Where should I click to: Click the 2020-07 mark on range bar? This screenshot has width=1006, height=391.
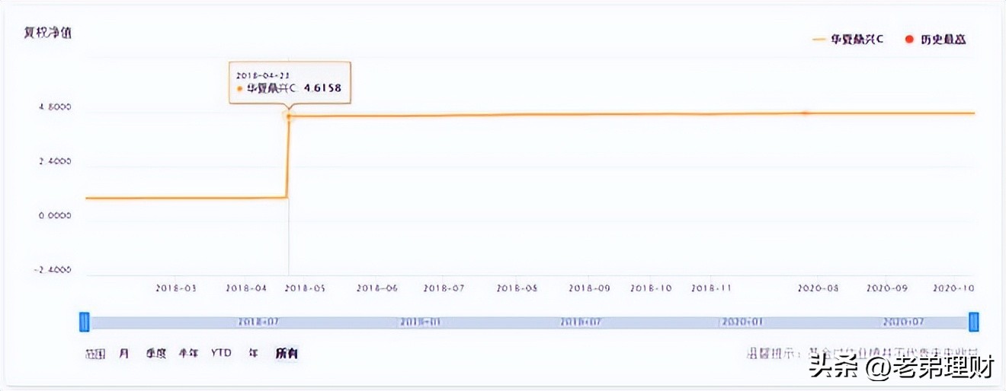tap(904, 323)
